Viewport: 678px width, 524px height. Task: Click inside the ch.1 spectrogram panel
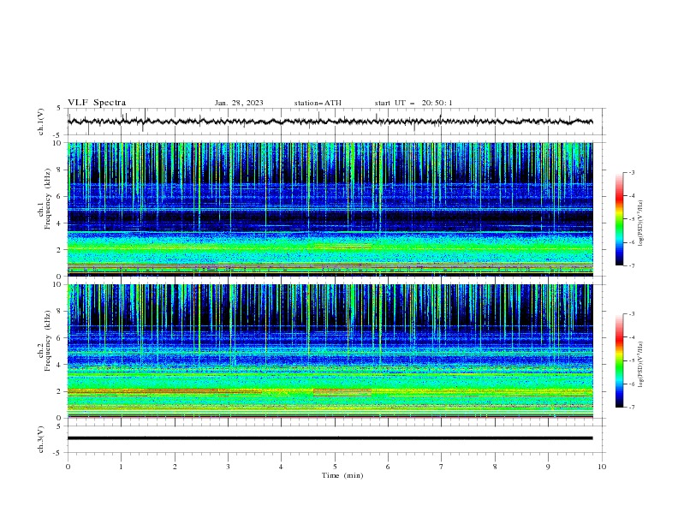330,209
